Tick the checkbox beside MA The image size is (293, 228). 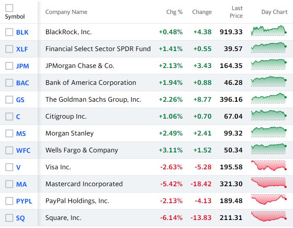click(x=9, y=184)
